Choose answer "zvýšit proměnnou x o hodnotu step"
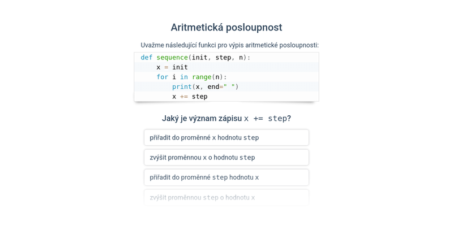453x226 pixels. tap(226, 157)
